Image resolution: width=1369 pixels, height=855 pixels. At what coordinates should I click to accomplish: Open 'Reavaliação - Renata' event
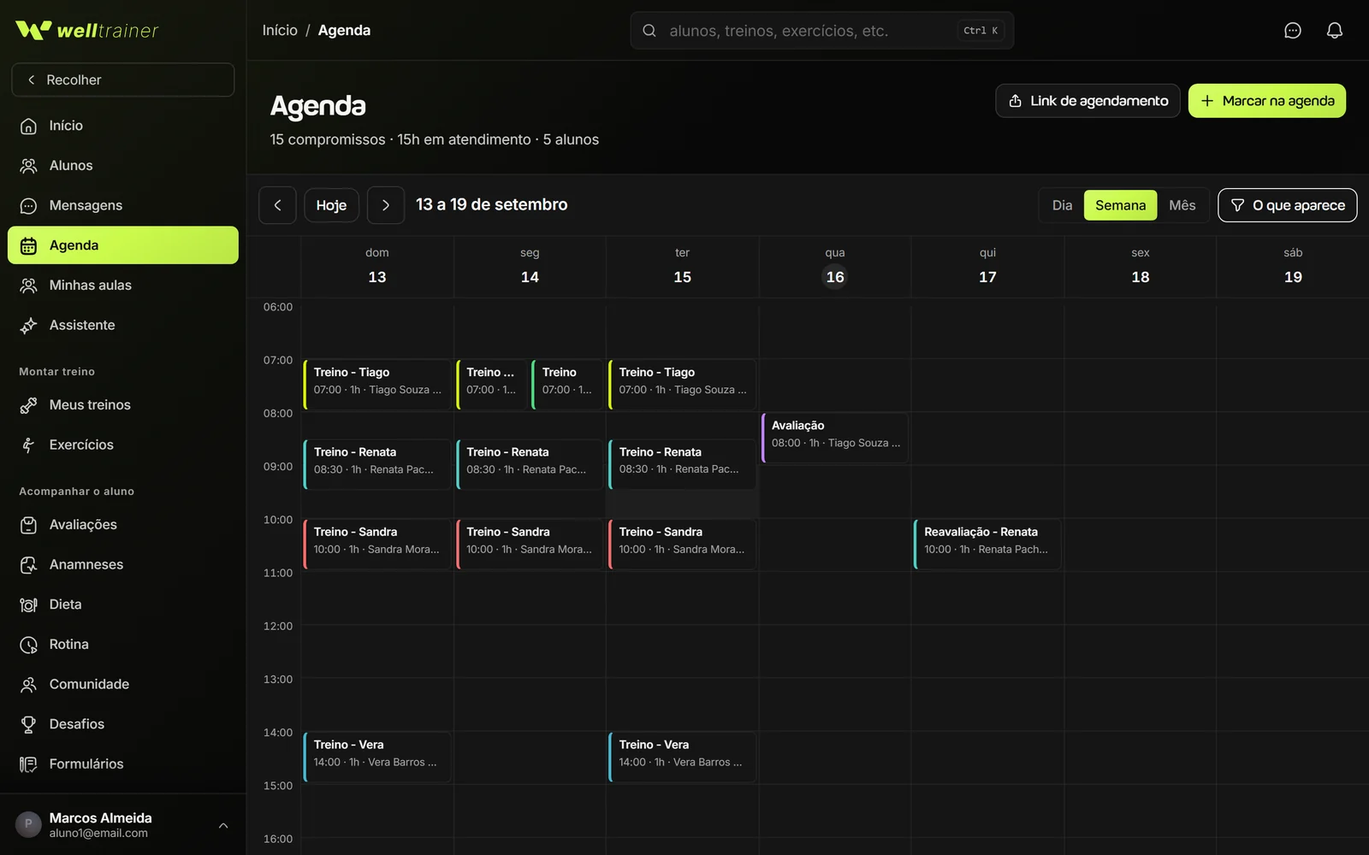(987, 544)
